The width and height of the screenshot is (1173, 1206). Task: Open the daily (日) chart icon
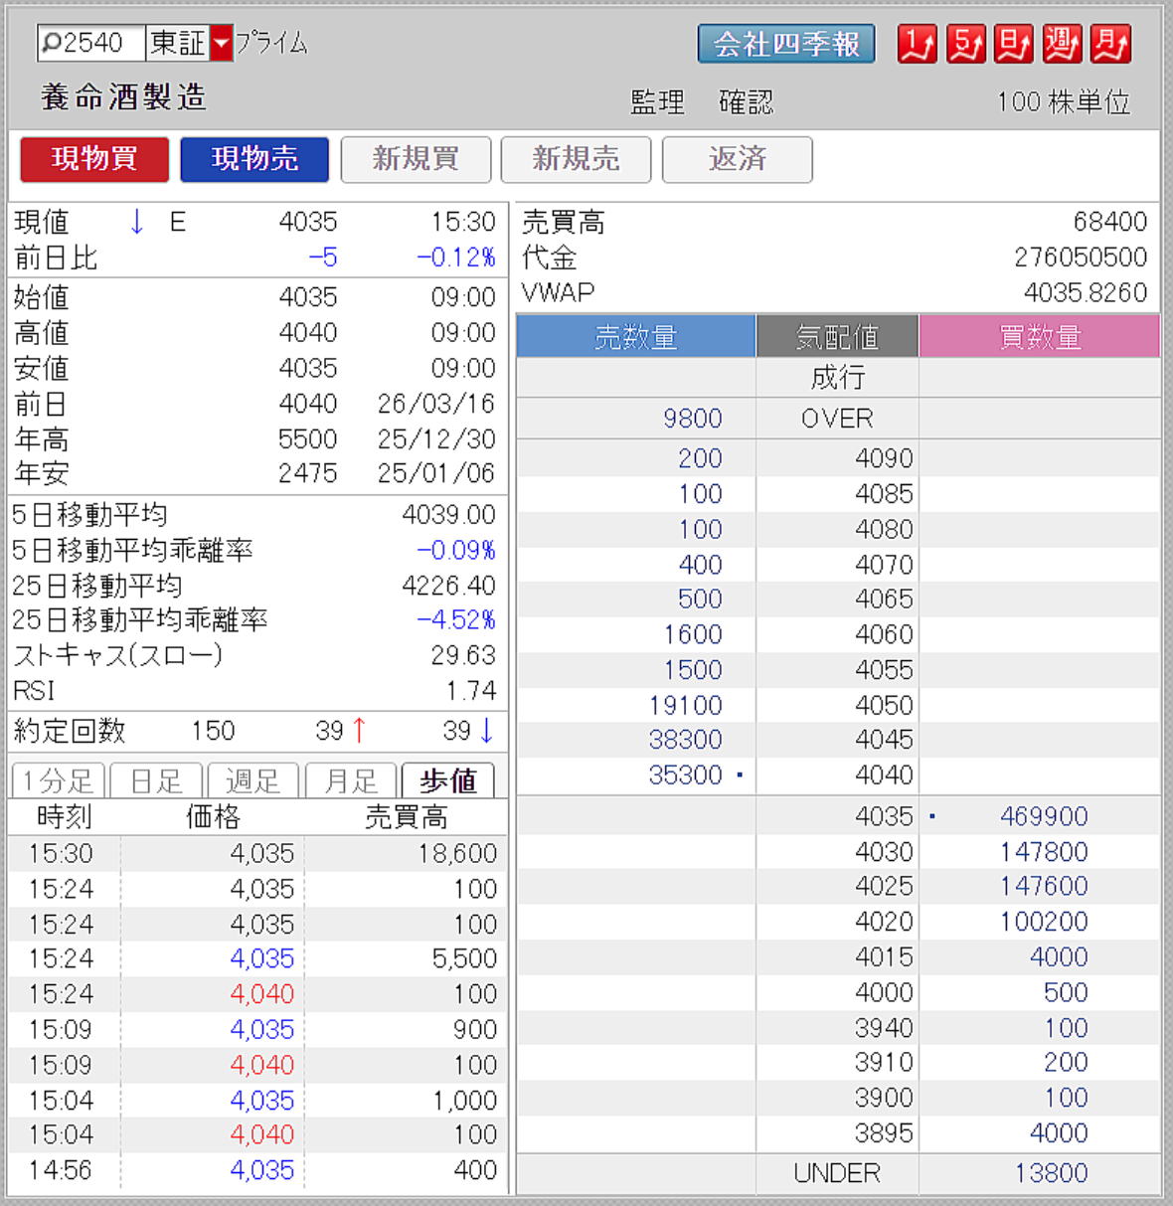(x=1013, y=44)
